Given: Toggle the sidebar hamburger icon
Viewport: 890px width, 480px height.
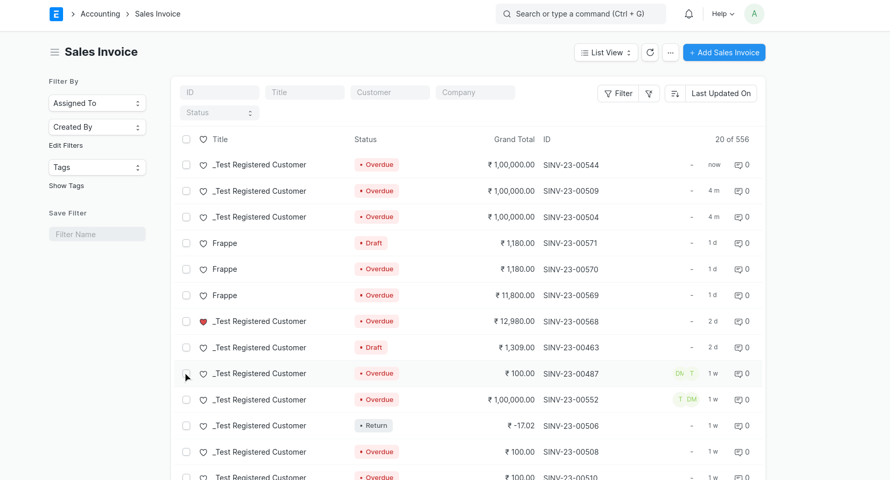Looking at the screenshot, I should [x=55, y=52].
